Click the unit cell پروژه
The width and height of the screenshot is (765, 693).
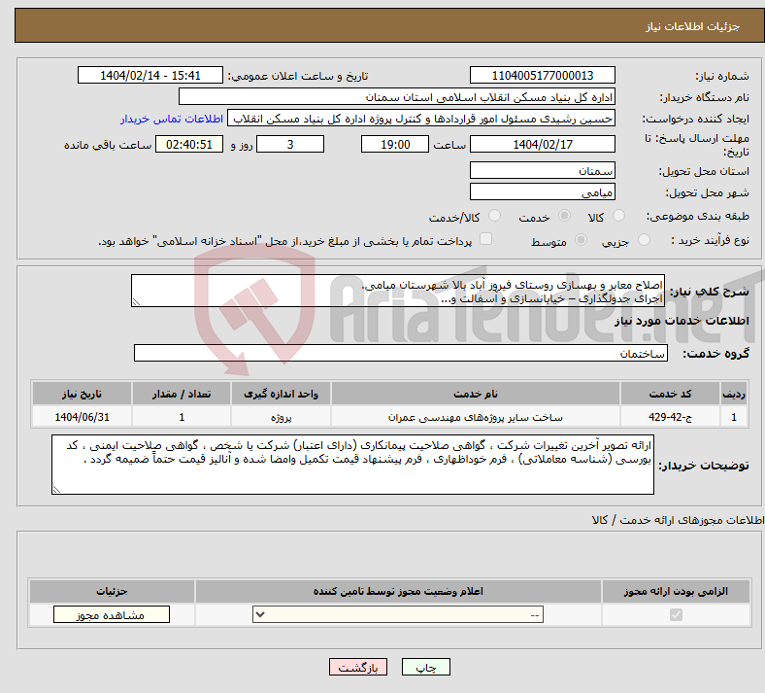coord(281,417)
